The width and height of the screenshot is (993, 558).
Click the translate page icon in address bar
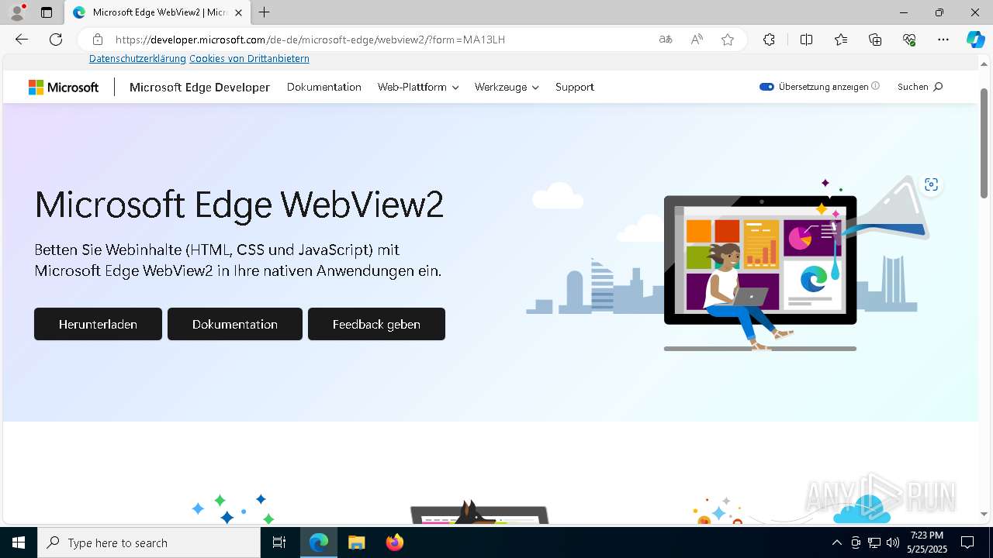[666, 40]
